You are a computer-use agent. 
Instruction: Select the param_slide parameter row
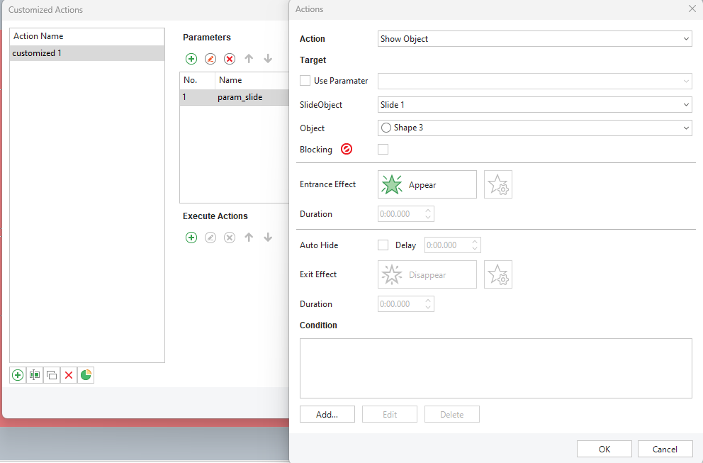235,97
